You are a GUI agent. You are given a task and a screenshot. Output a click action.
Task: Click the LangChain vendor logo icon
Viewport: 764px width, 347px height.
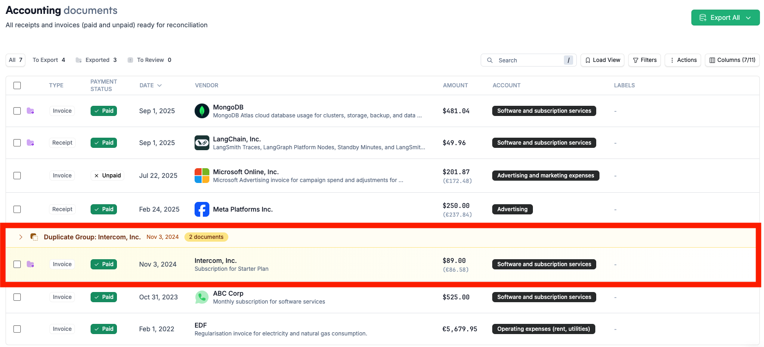coord(202,143)
